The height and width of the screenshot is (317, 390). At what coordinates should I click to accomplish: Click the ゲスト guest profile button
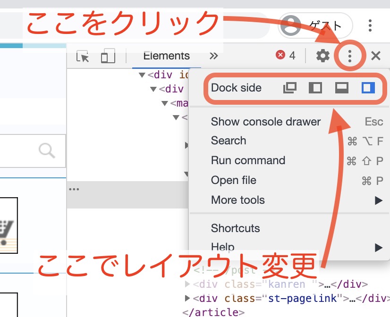315,25
